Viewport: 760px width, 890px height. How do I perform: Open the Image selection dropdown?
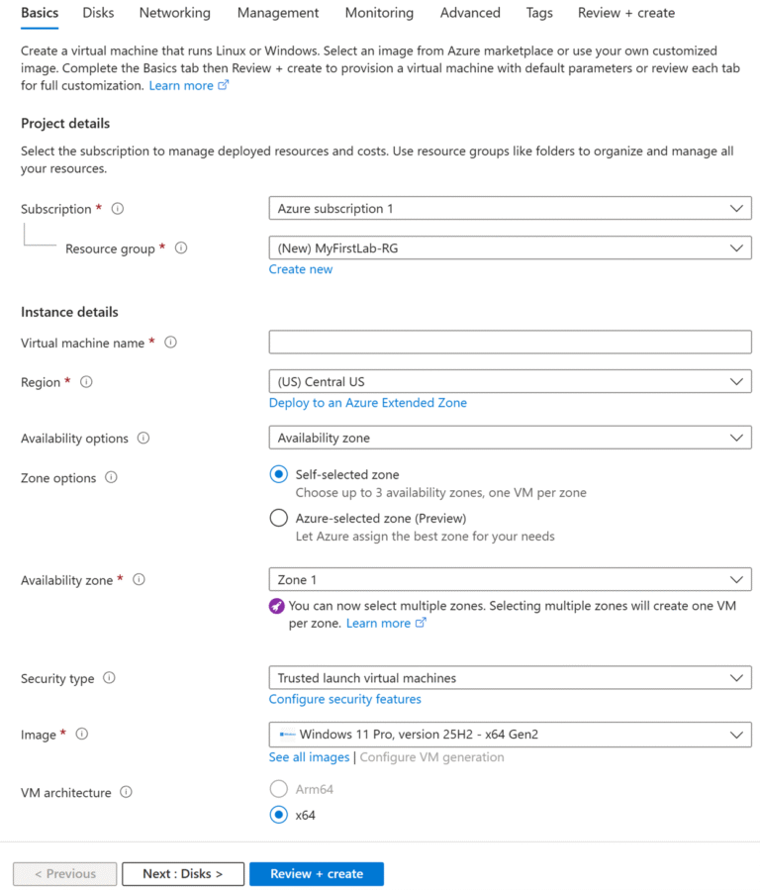(x=510, y=735)
